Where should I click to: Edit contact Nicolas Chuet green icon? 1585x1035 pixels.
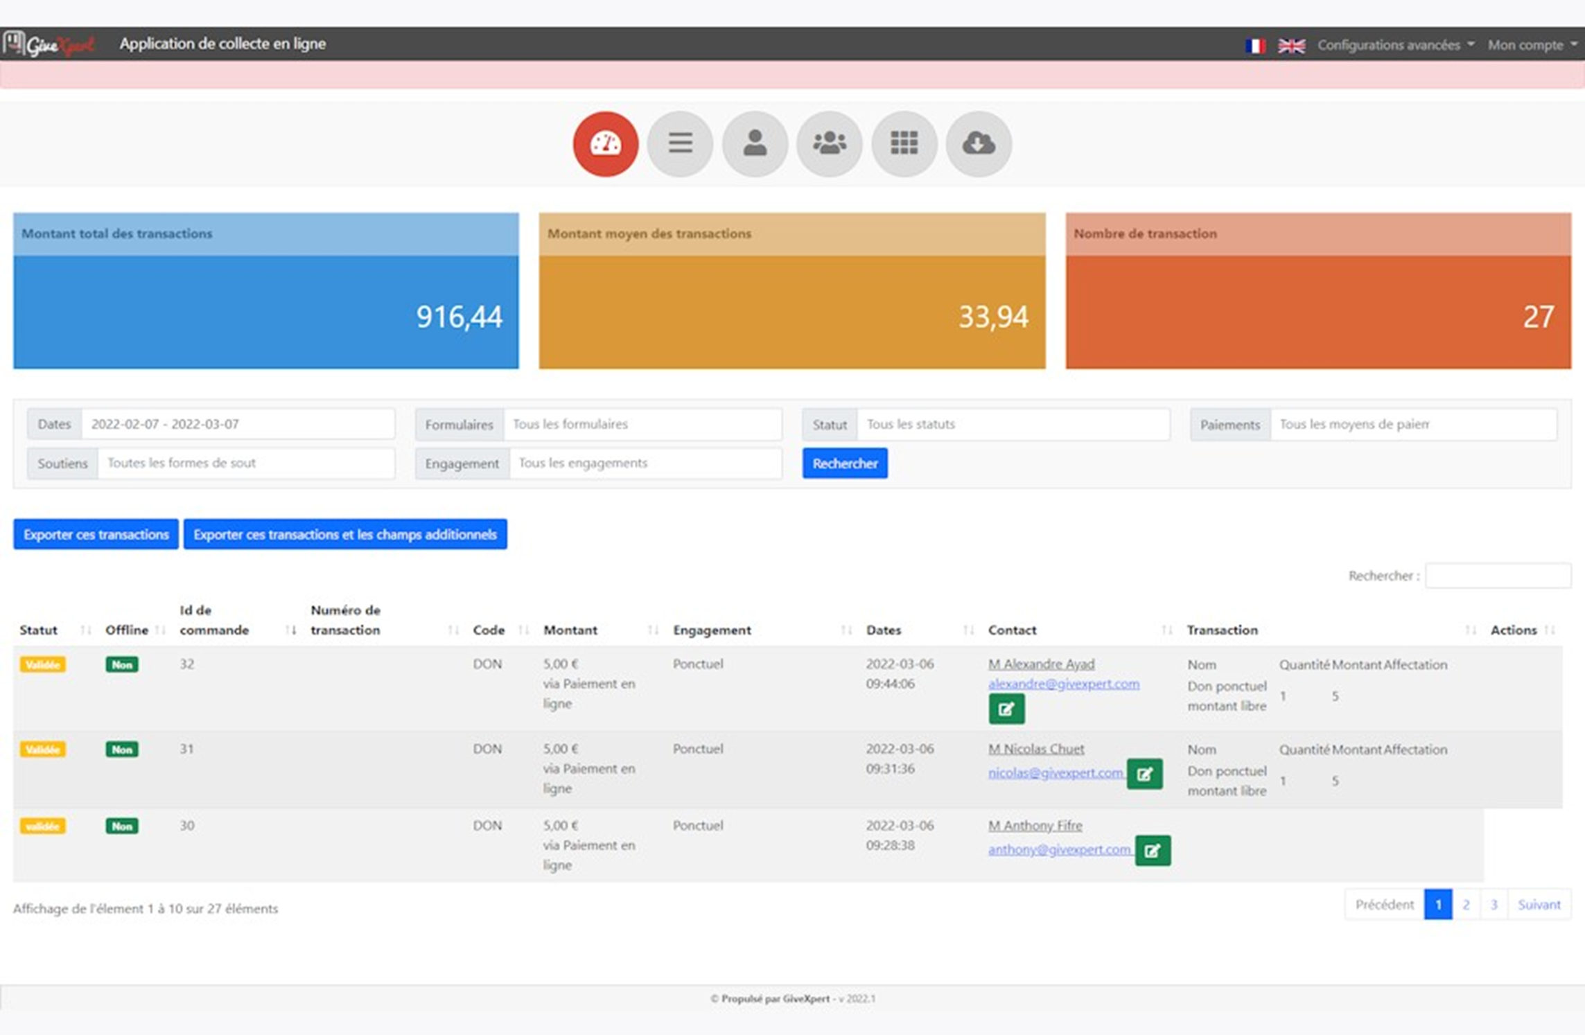[1144, 774]
